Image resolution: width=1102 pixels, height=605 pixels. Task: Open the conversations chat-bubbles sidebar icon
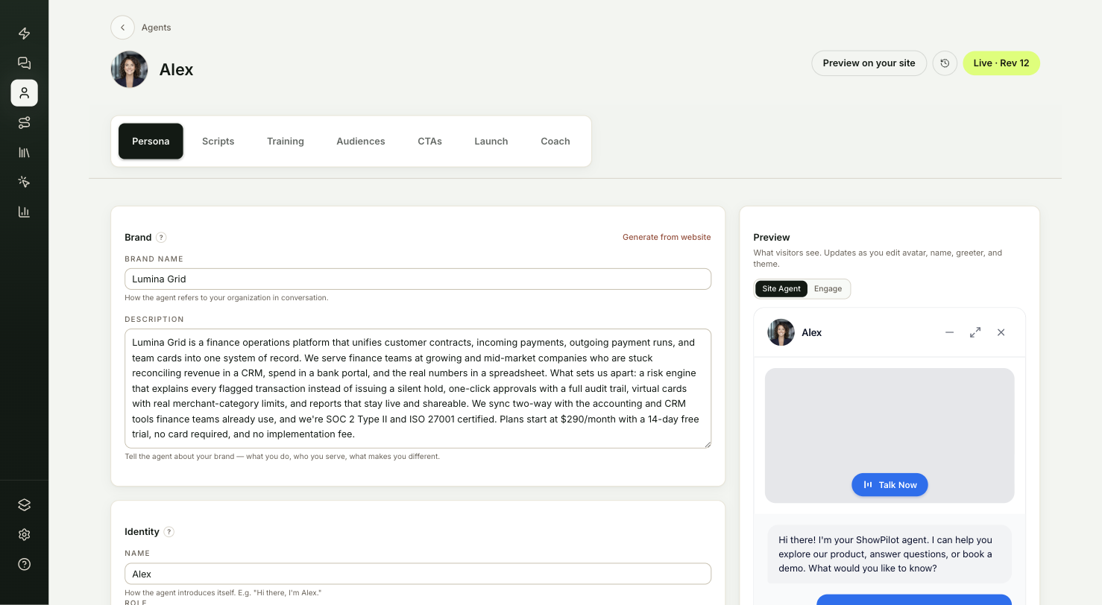click(24, 63)
